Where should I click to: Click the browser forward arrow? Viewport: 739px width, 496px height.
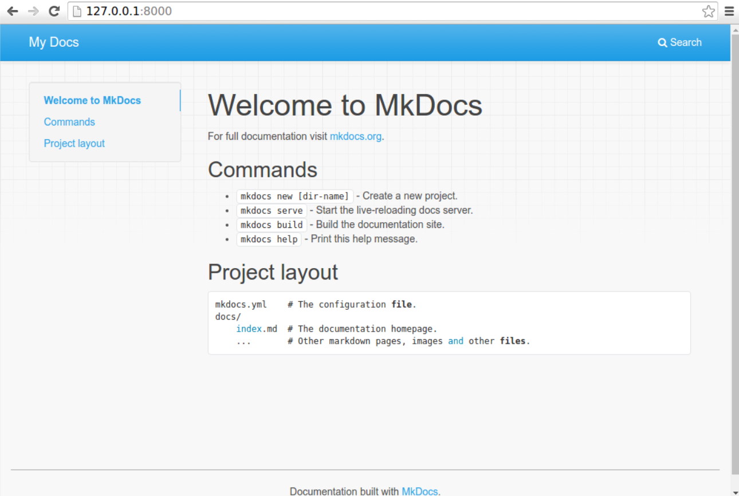[x=33, y=11]
